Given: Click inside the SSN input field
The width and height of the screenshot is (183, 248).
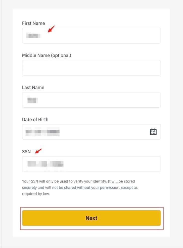Looking at the screenshot, I should point(91,164).
